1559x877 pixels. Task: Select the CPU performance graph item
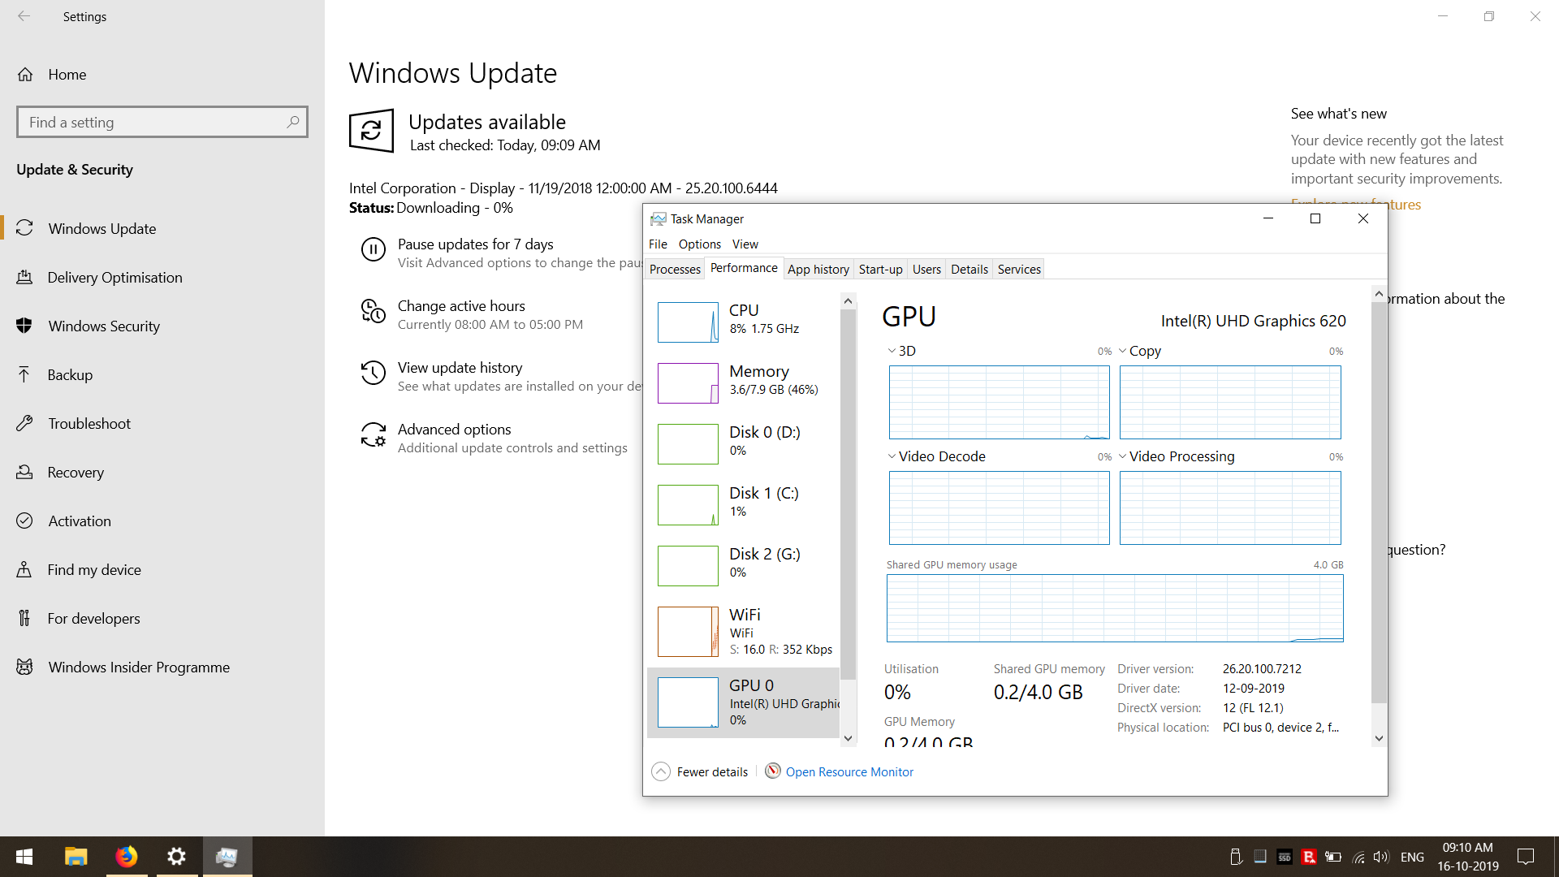click(x=743, y=322)
